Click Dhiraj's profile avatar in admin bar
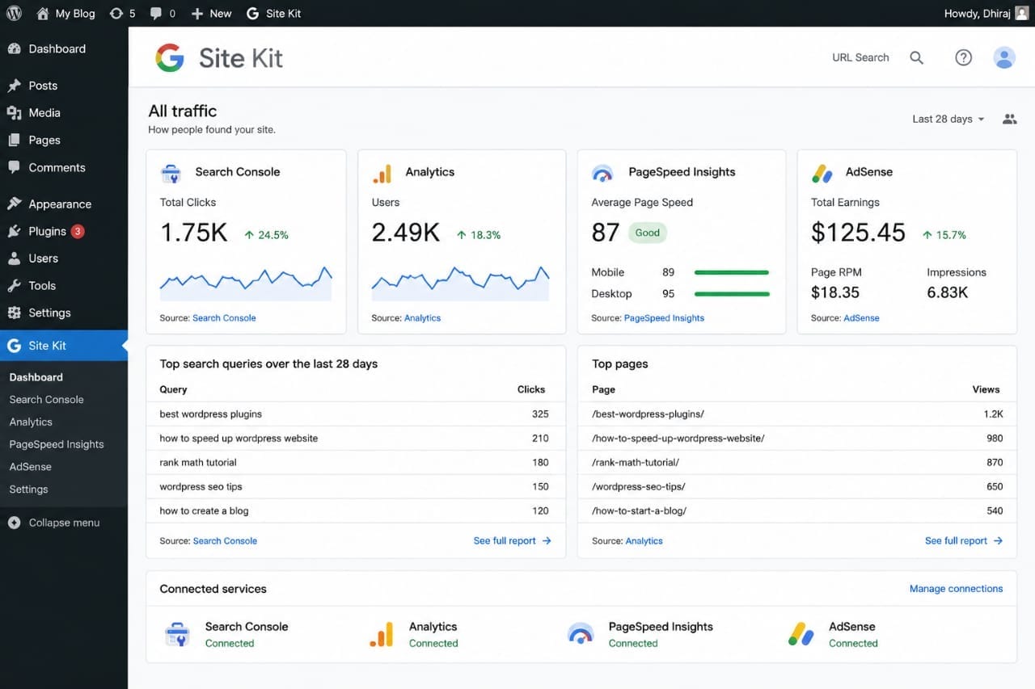1035x689 pixels. (1022, 13)
